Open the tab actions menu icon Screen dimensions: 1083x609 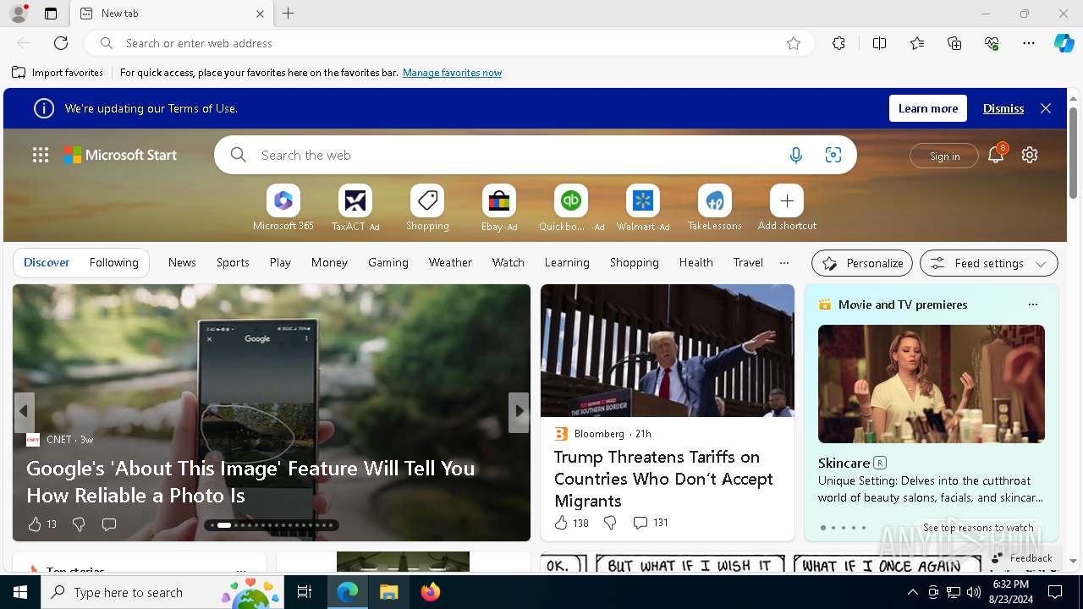pos(51,14)
